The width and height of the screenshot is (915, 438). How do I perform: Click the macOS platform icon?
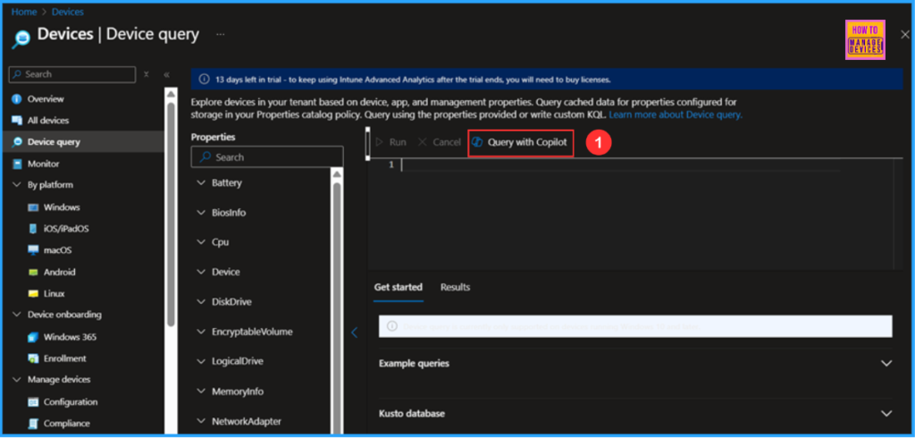(33, 250)
